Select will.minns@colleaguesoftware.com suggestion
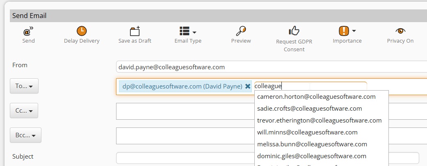 pos(307,132)
